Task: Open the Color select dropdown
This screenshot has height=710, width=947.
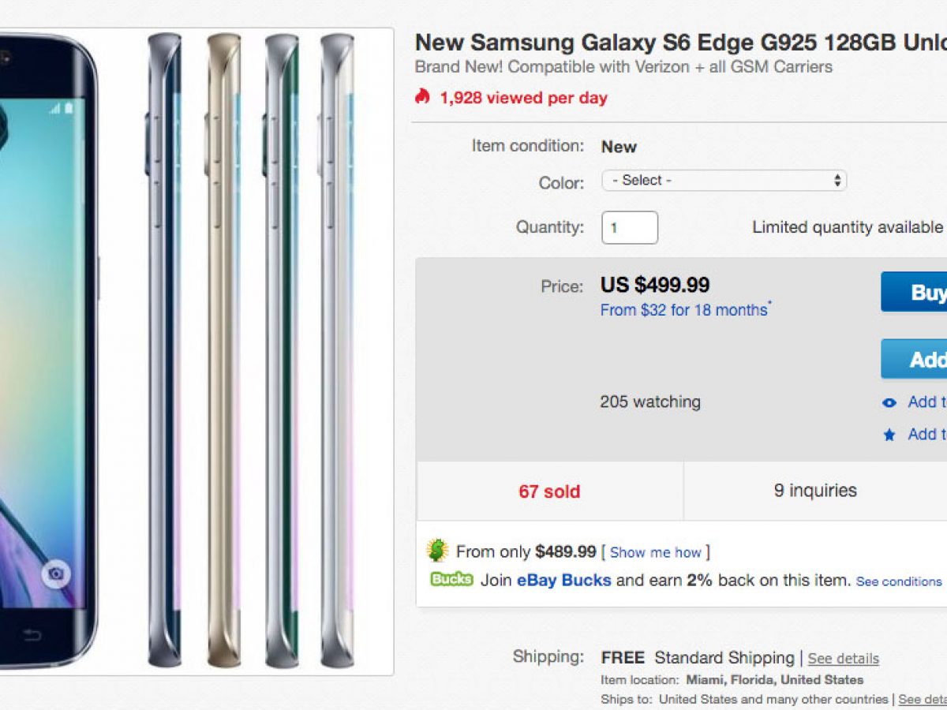Action: pyautogui.click(x=724, y=181)
